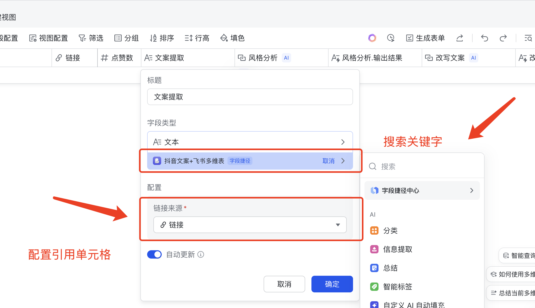Click the undo arrow icon
Image resolution: width=535 pixels, height=308 pixels.
click(x=484, y=38)
